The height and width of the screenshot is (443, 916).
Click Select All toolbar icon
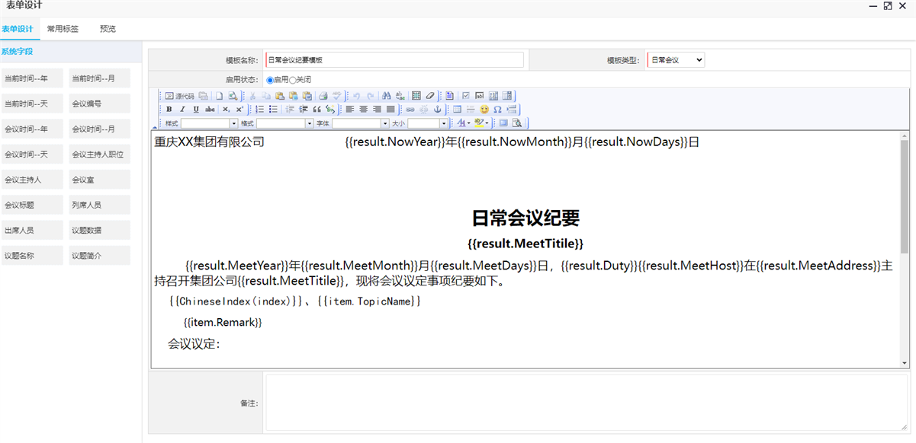click(416, 96)
